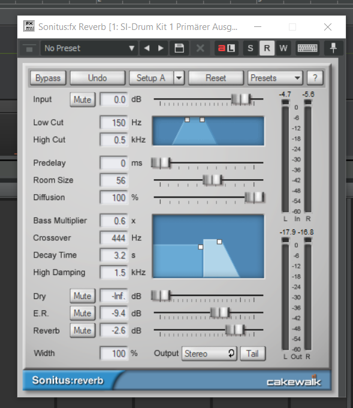The height and width of the screenshot is (408, 353).
Task: Click the Reset button
Action: 216,78
